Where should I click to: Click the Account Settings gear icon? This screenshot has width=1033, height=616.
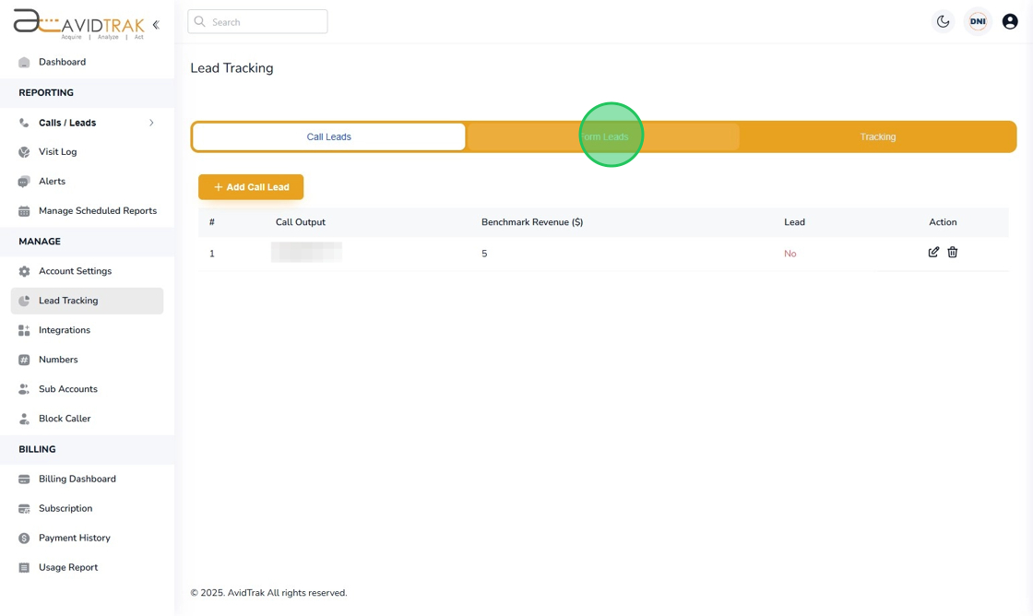click(x=24, y=271)
